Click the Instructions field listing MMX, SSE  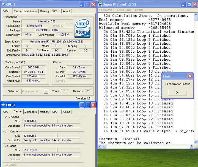(x=57, y=55)
